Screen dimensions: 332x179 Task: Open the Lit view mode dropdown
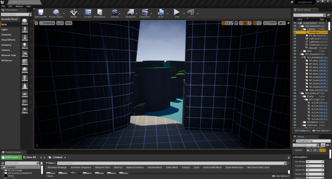coord(60,23)
